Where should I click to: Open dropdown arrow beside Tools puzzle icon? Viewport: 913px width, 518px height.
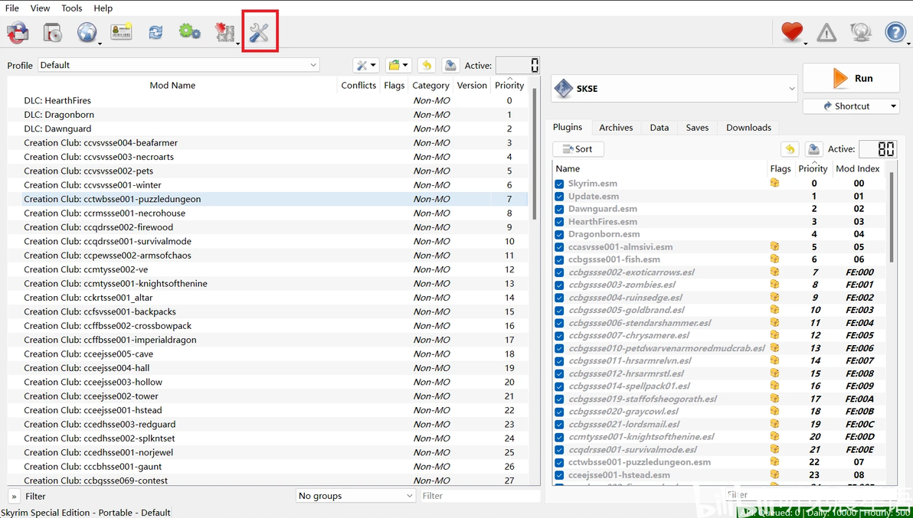[x=239, y=42]
